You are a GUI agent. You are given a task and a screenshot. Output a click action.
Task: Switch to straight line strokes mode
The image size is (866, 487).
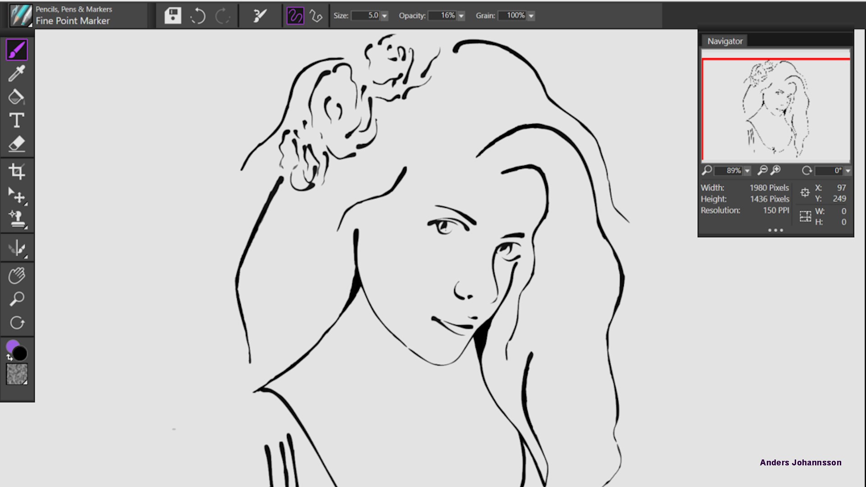(316, 16)
